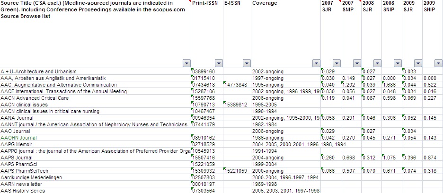443x193 pixels.
Task: Click Print-ISSN 15287106
Action: click(x=207, y=91)
